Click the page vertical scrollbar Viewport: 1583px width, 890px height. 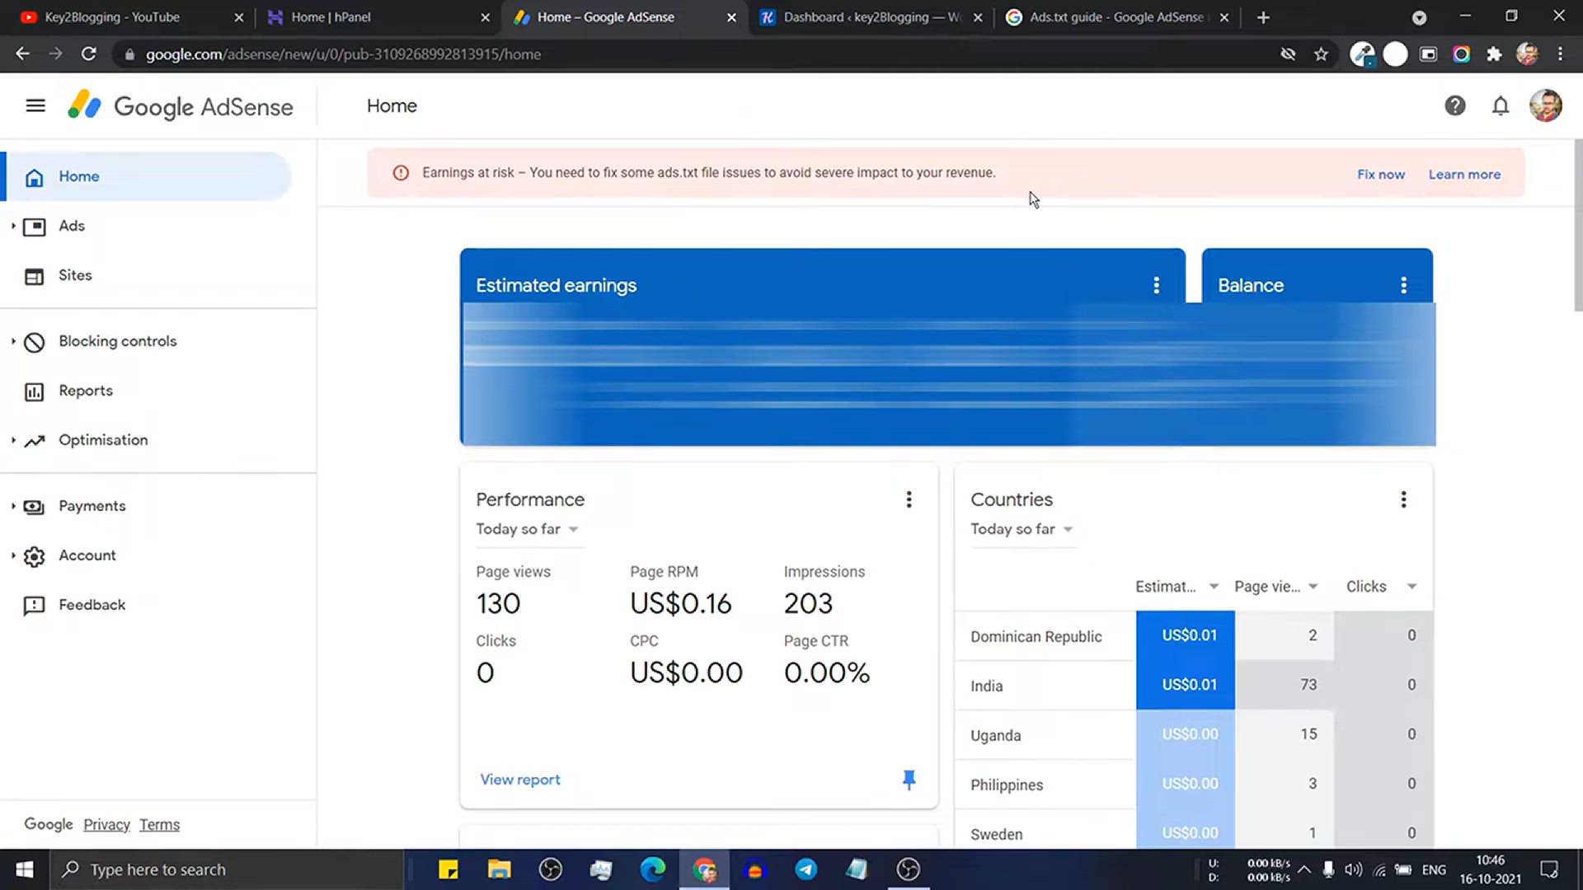[1578, 225]
